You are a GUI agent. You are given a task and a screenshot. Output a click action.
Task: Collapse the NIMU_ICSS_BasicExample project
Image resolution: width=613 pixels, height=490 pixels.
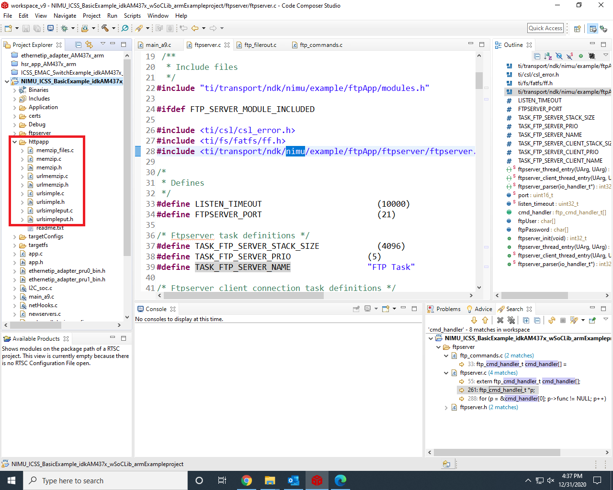(x=7, y=81)
